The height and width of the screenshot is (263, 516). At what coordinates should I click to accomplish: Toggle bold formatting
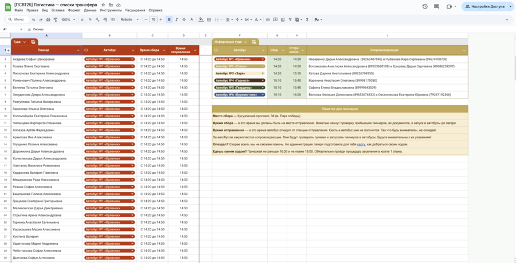pyautogui.click(x=169, y=19)
